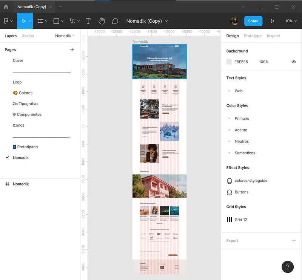302x280 pixels.
Task: Edit the background opacity 100% field
Action: tap(263, 62)
